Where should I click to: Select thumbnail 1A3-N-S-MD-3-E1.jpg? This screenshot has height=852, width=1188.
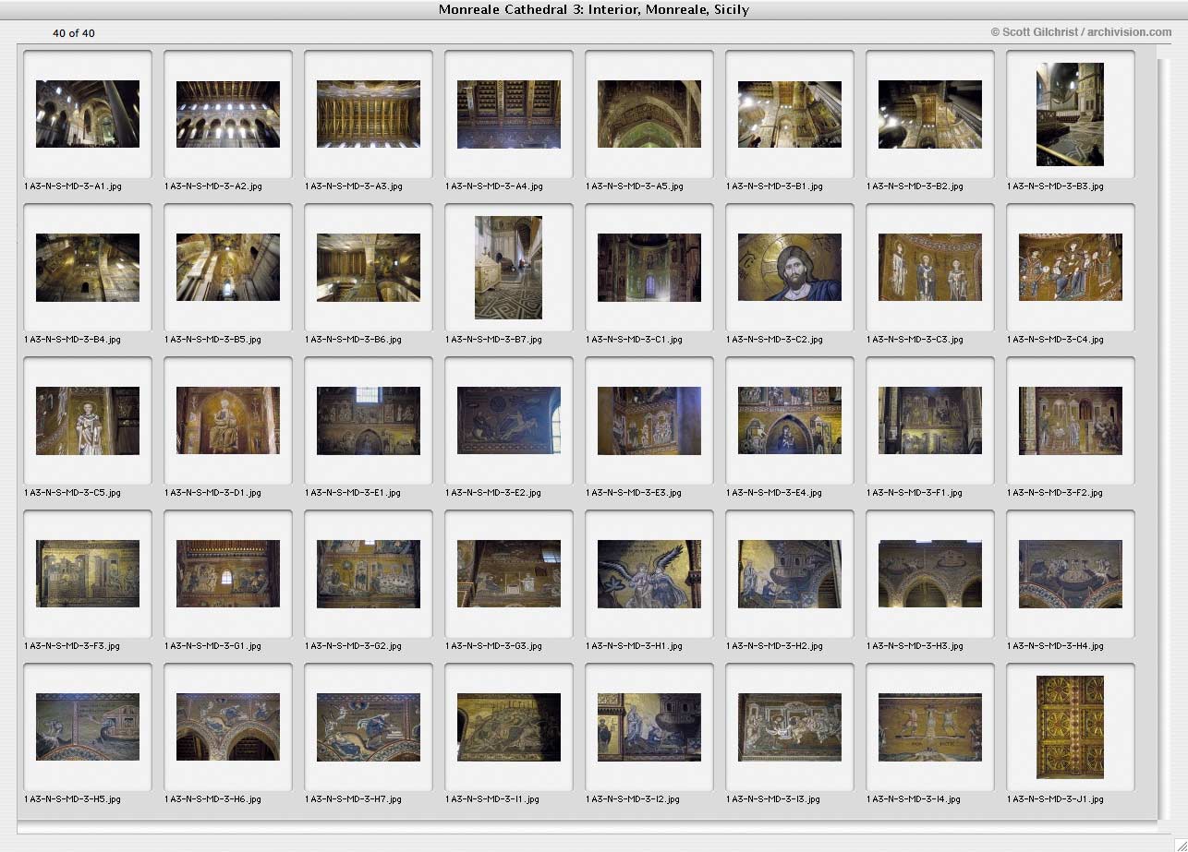click(369, 420)
